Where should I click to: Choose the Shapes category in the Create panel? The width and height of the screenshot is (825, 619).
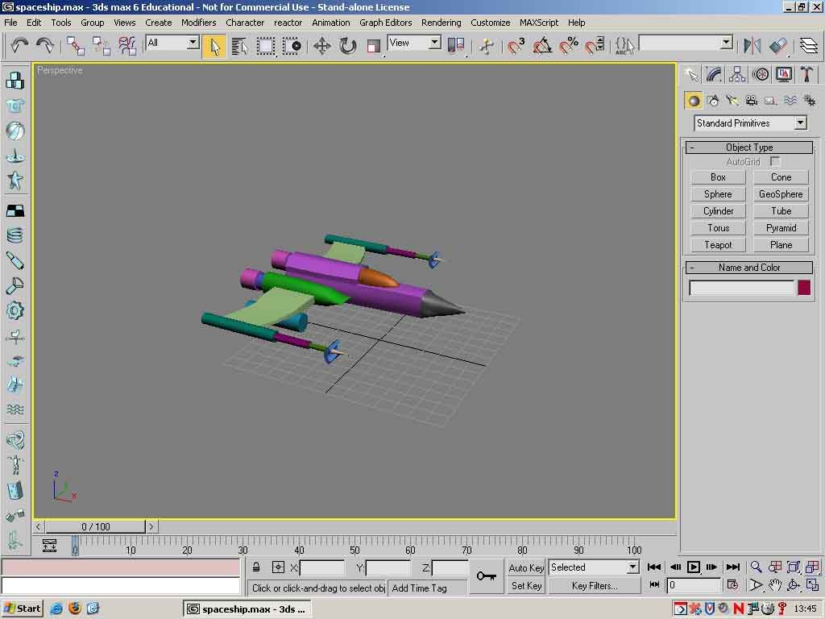coord(713,101)
